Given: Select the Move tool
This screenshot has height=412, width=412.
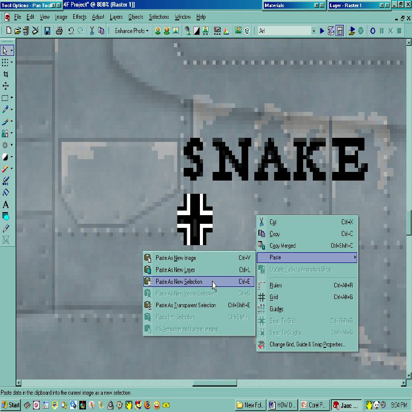Looking at the screenshot, I should click(x=6, y=86).
